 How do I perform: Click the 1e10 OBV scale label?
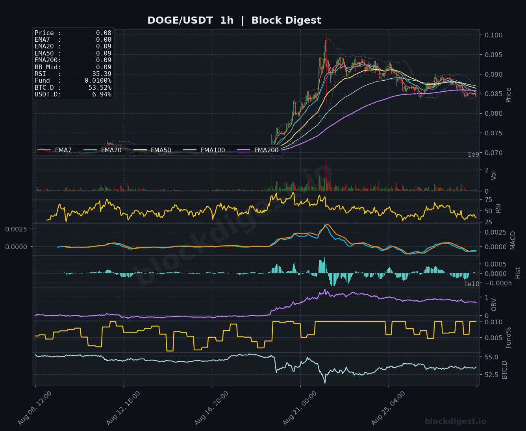click(472, 284)
